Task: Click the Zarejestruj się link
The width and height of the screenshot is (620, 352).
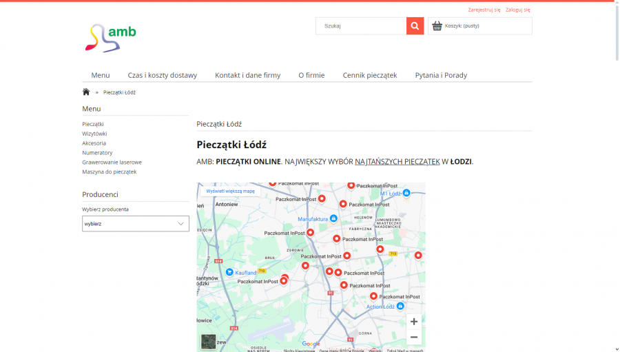Action: click(484, 10)
